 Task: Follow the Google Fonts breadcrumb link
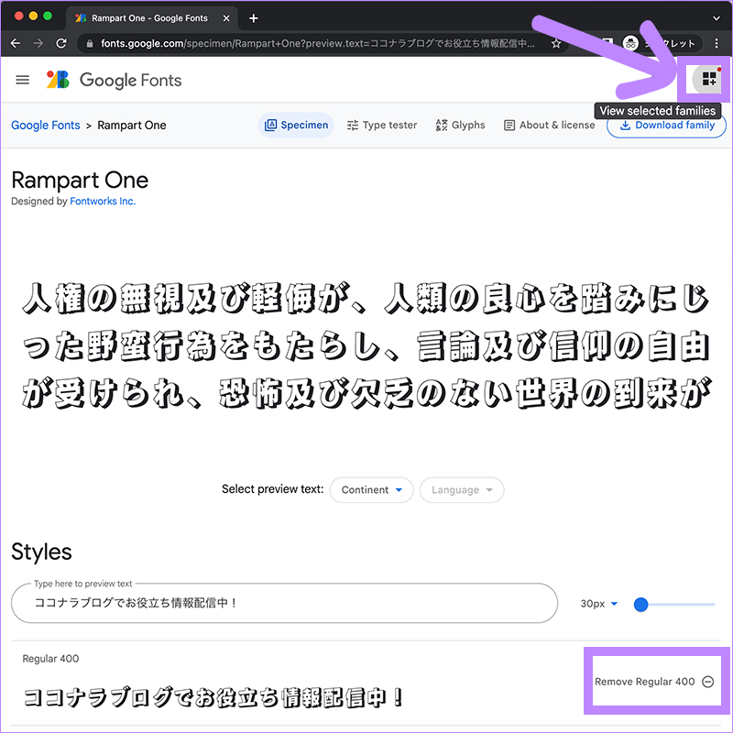(x=45, y=126)
